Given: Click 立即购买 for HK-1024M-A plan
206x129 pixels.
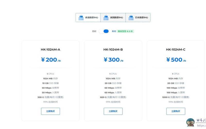Looking at the screenshot, I should 50,111.
